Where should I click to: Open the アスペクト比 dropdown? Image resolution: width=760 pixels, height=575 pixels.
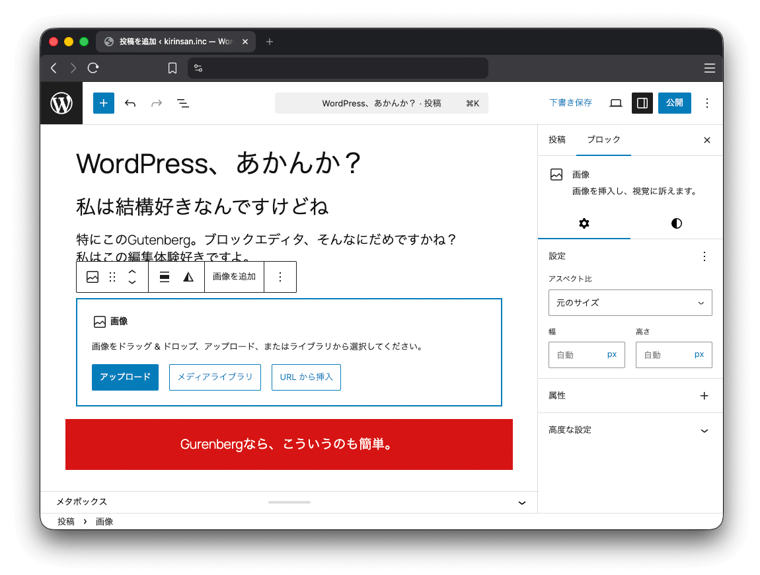pos(630,303)
